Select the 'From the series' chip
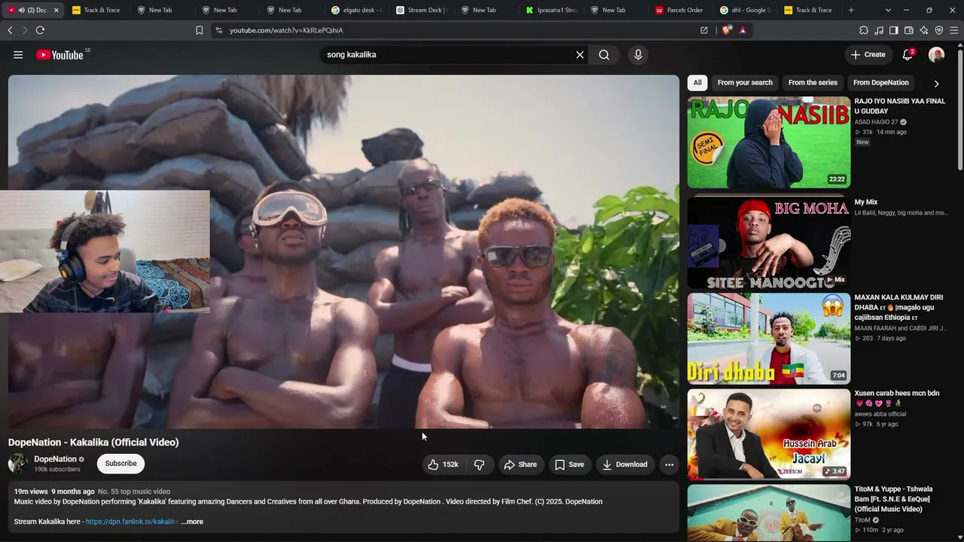 (x=813, y=83)
